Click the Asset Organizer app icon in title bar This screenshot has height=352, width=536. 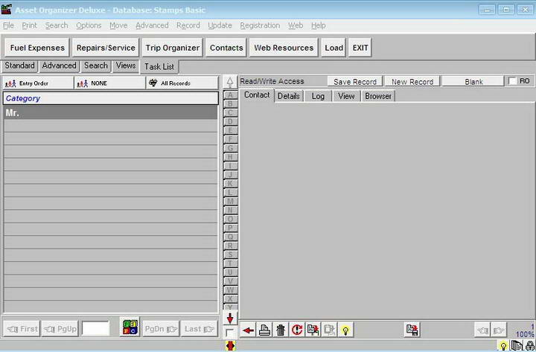(7, 9)
